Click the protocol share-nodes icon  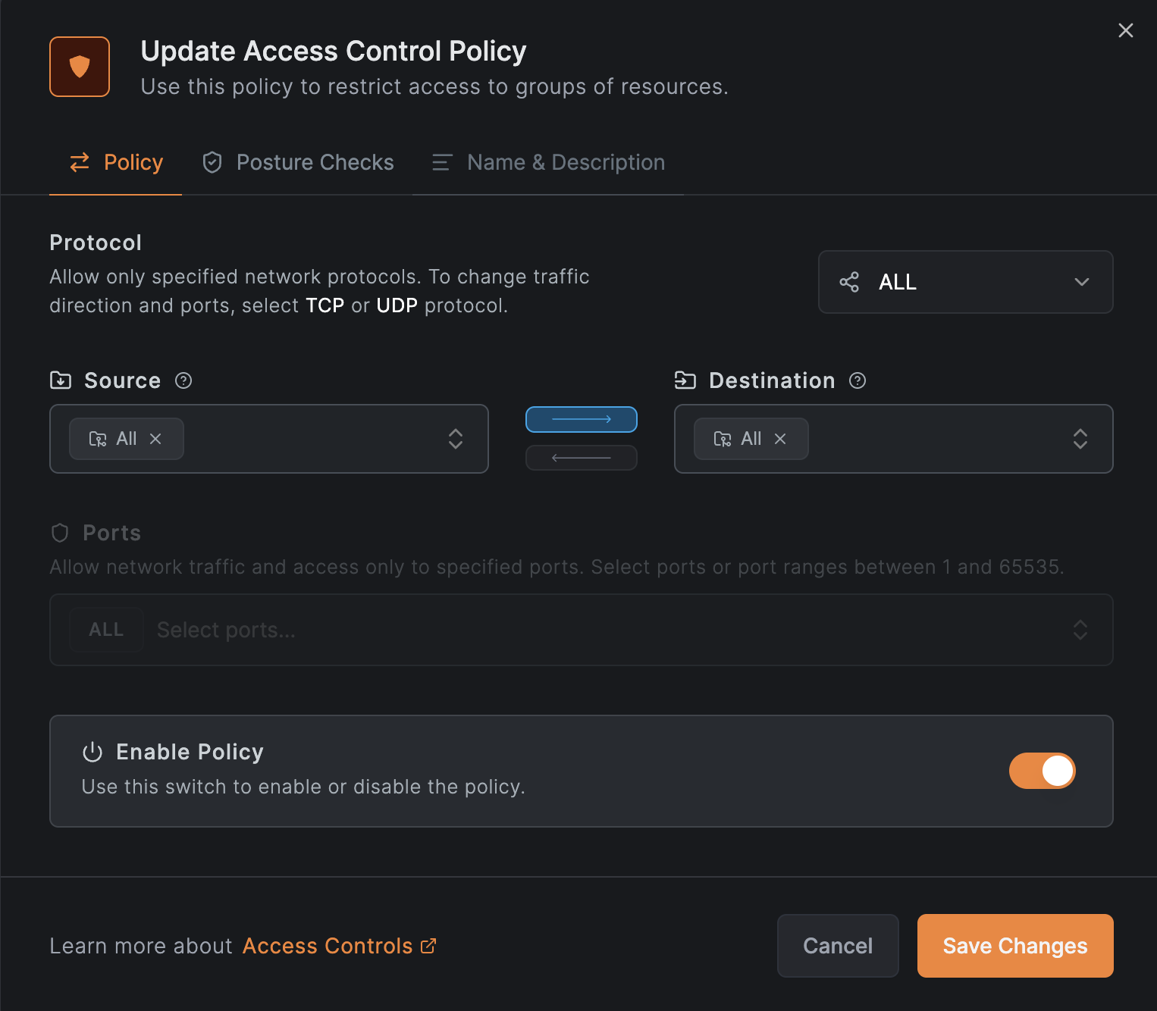pos(849,282)
